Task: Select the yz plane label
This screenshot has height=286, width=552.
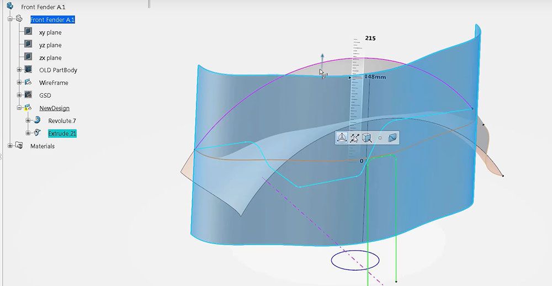Action: pos(50,45)
